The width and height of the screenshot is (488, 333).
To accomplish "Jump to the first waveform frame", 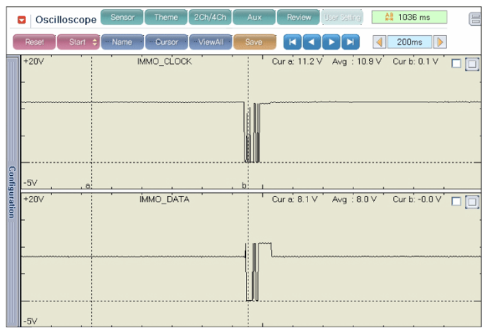I will point(292,42).
